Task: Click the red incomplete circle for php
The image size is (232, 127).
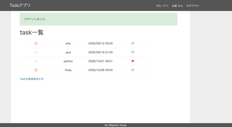Action: click(x=36, y=43)
